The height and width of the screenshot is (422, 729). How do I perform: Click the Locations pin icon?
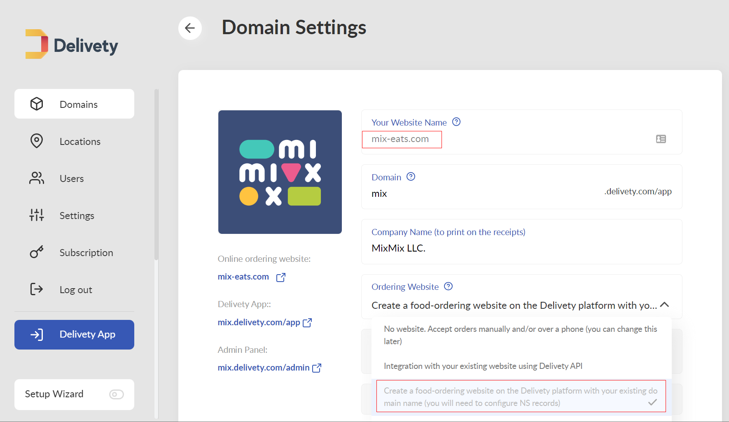click(37, 141)
